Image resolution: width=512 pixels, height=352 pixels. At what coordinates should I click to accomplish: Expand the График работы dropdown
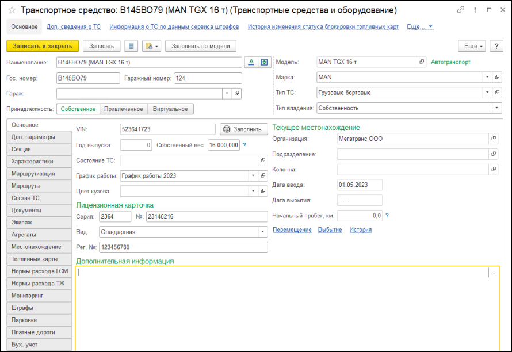click(253, 176)
